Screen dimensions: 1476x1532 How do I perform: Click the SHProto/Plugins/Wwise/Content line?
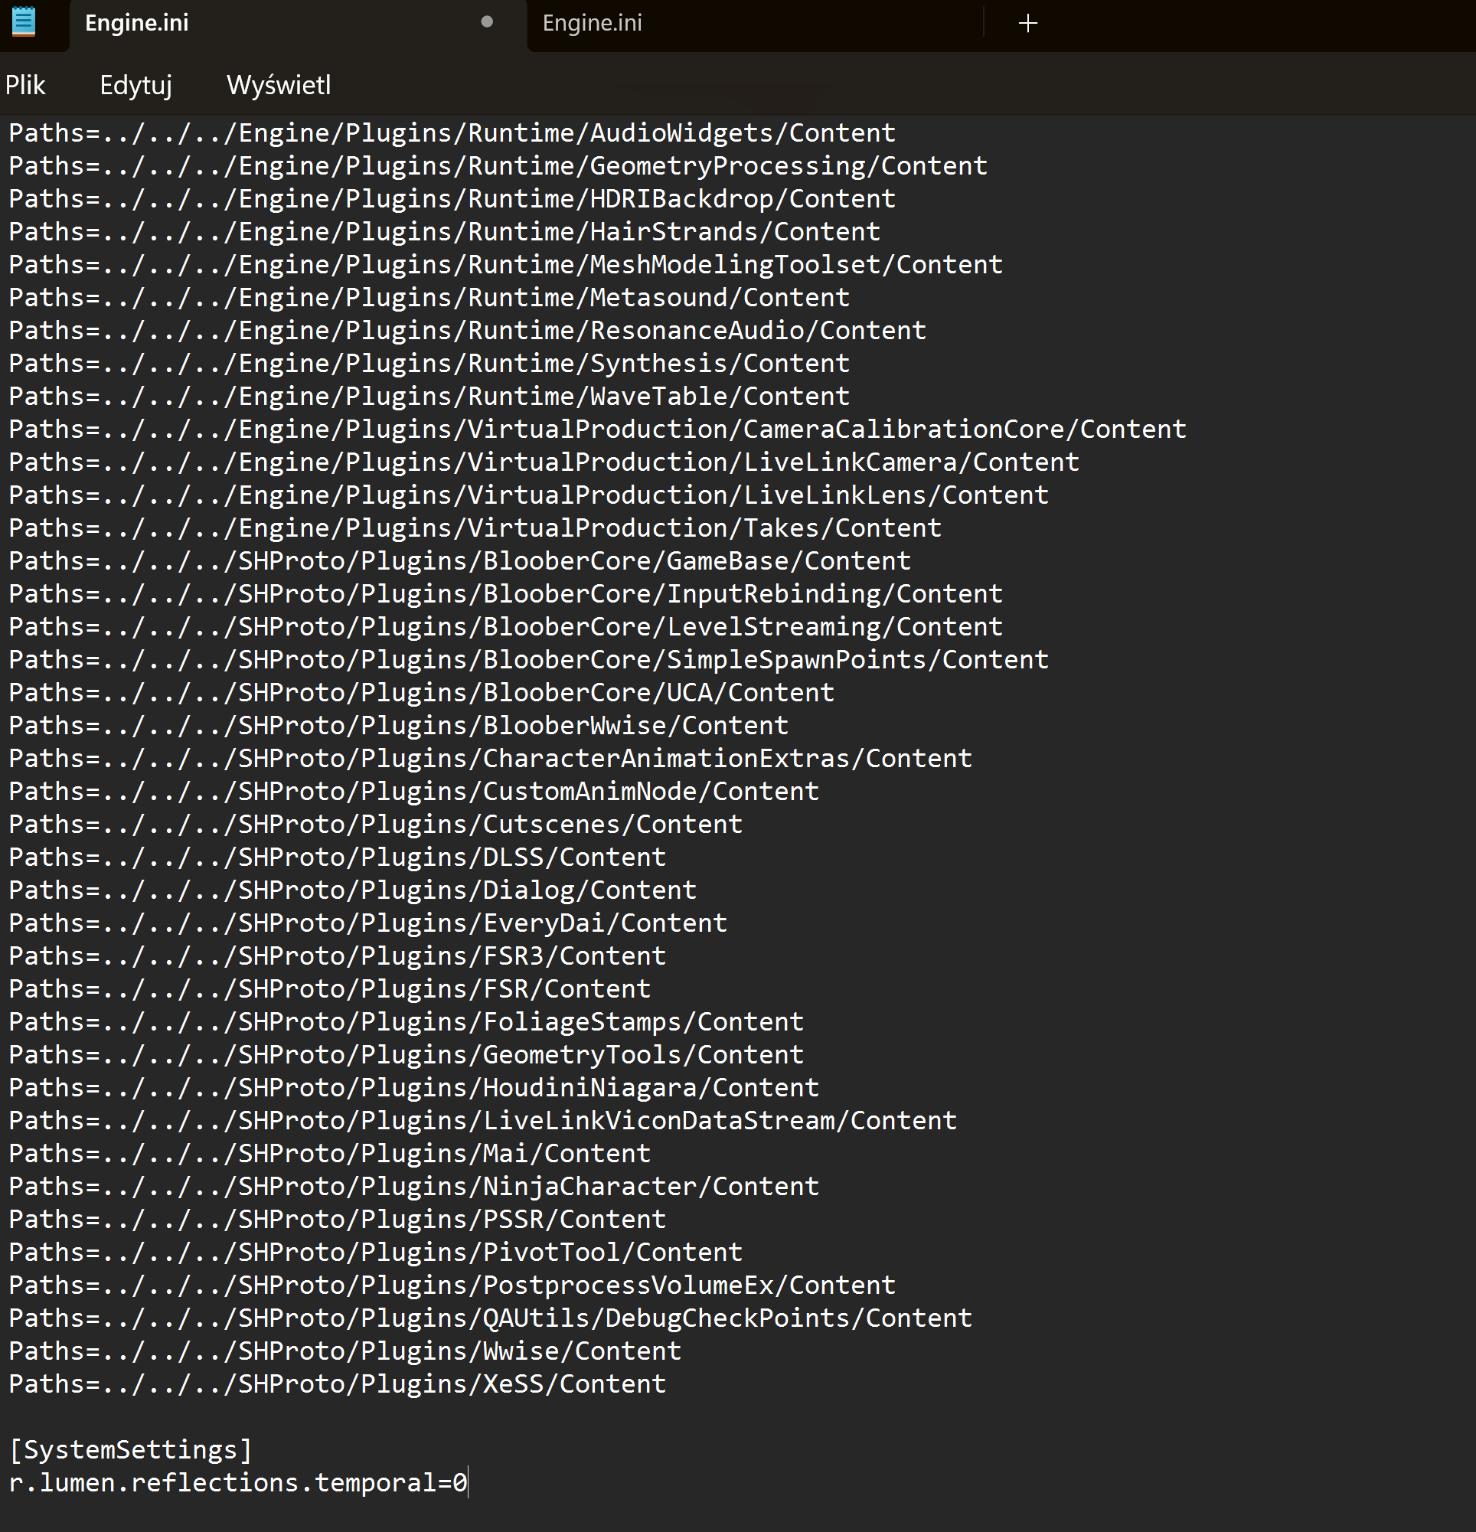pyautogui.click(x=345, y=1351)
